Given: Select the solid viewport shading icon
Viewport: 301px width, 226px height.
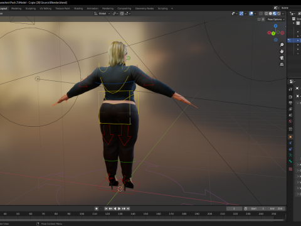Looking at the screenshot, I should tap(270, 13).
